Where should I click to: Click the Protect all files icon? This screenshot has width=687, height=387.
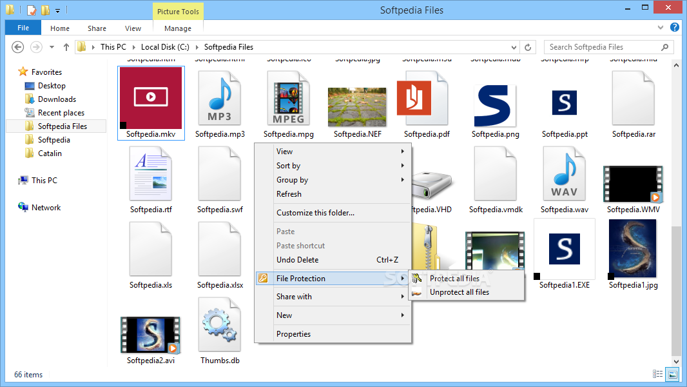click(417, 278)
